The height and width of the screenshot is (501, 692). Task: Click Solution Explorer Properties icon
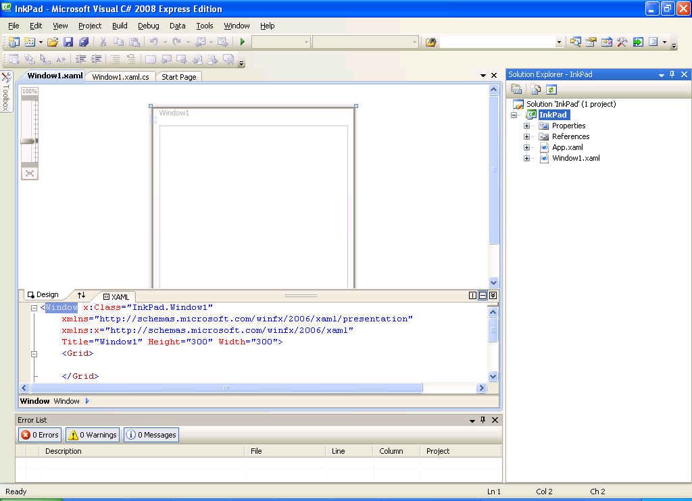pos(516,90)
